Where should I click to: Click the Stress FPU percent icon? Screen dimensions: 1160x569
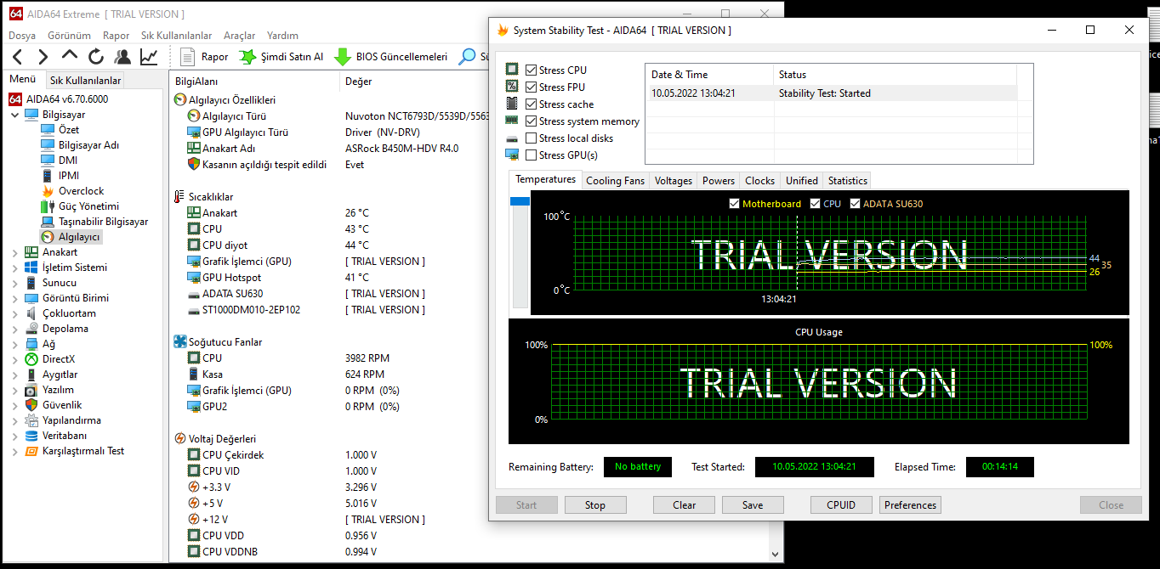click(x=512, y=87)
